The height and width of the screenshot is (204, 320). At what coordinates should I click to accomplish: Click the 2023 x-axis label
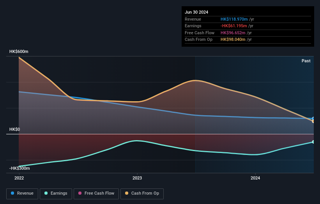(137, 178)
